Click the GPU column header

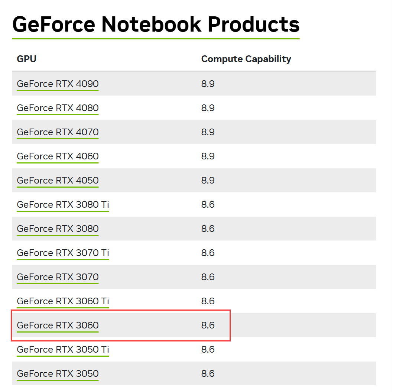[27, 59]
